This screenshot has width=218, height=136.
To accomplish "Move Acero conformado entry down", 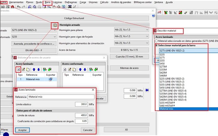I will (85, 70).
